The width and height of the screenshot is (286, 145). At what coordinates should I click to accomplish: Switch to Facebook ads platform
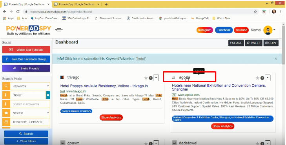(x=224, y=30)
